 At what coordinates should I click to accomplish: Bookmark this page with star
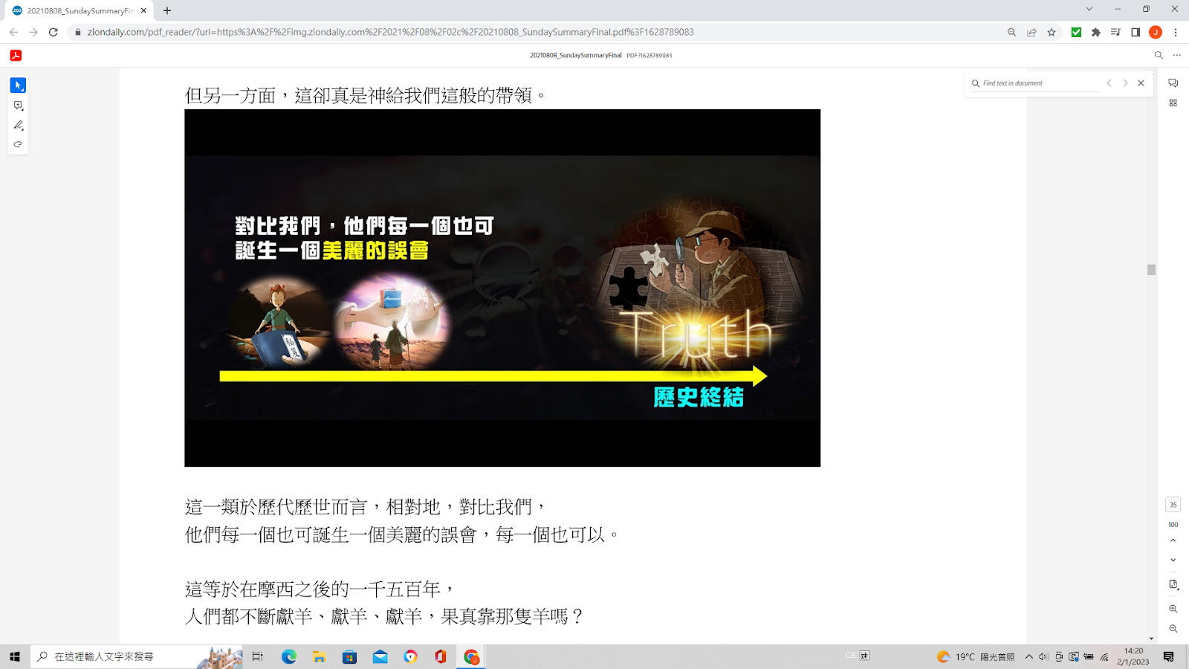click(x=1052, y=32)
